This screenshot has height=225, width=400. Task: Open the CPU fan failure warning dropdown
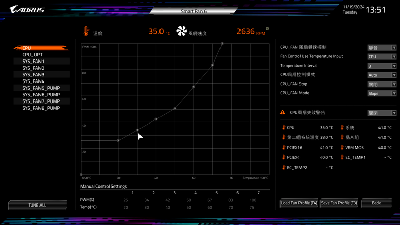[382, 113]
